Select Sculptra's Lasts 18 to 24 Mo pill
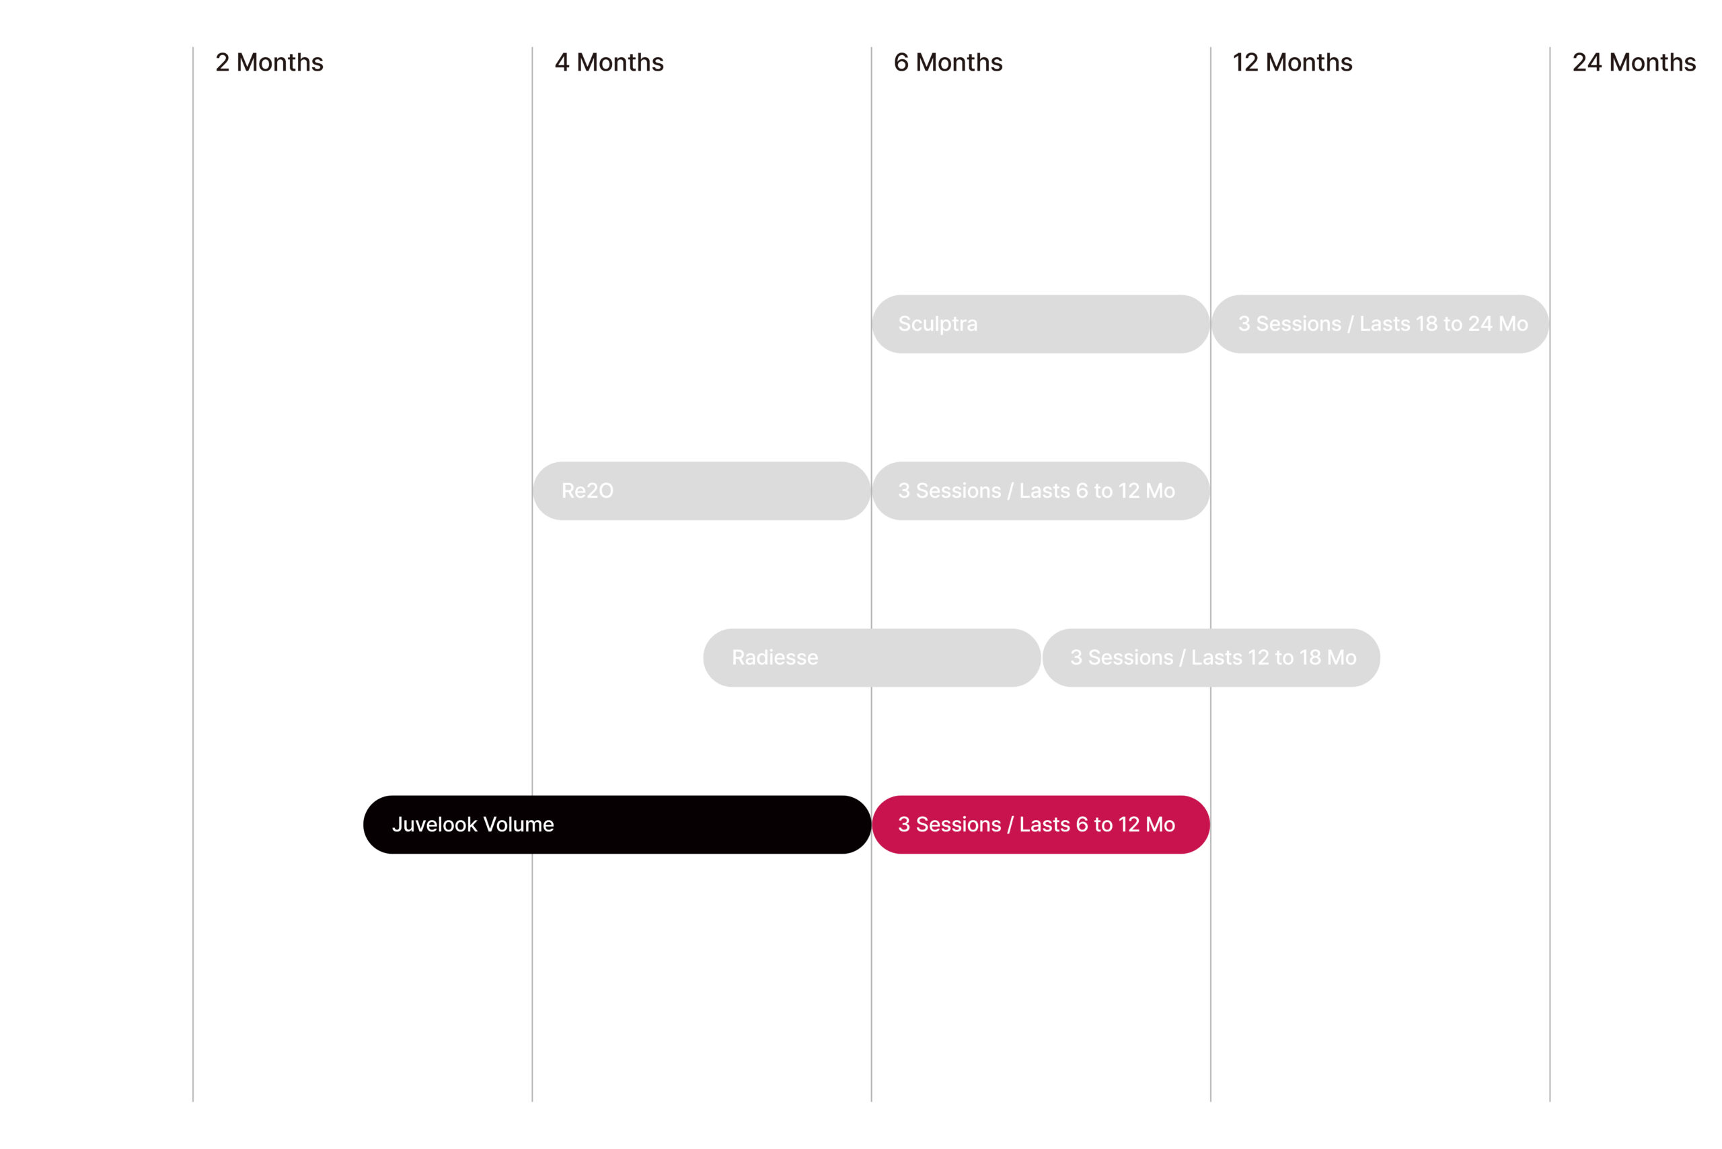Viewport: 1722px width, 1149px height. click(1380, 324)
